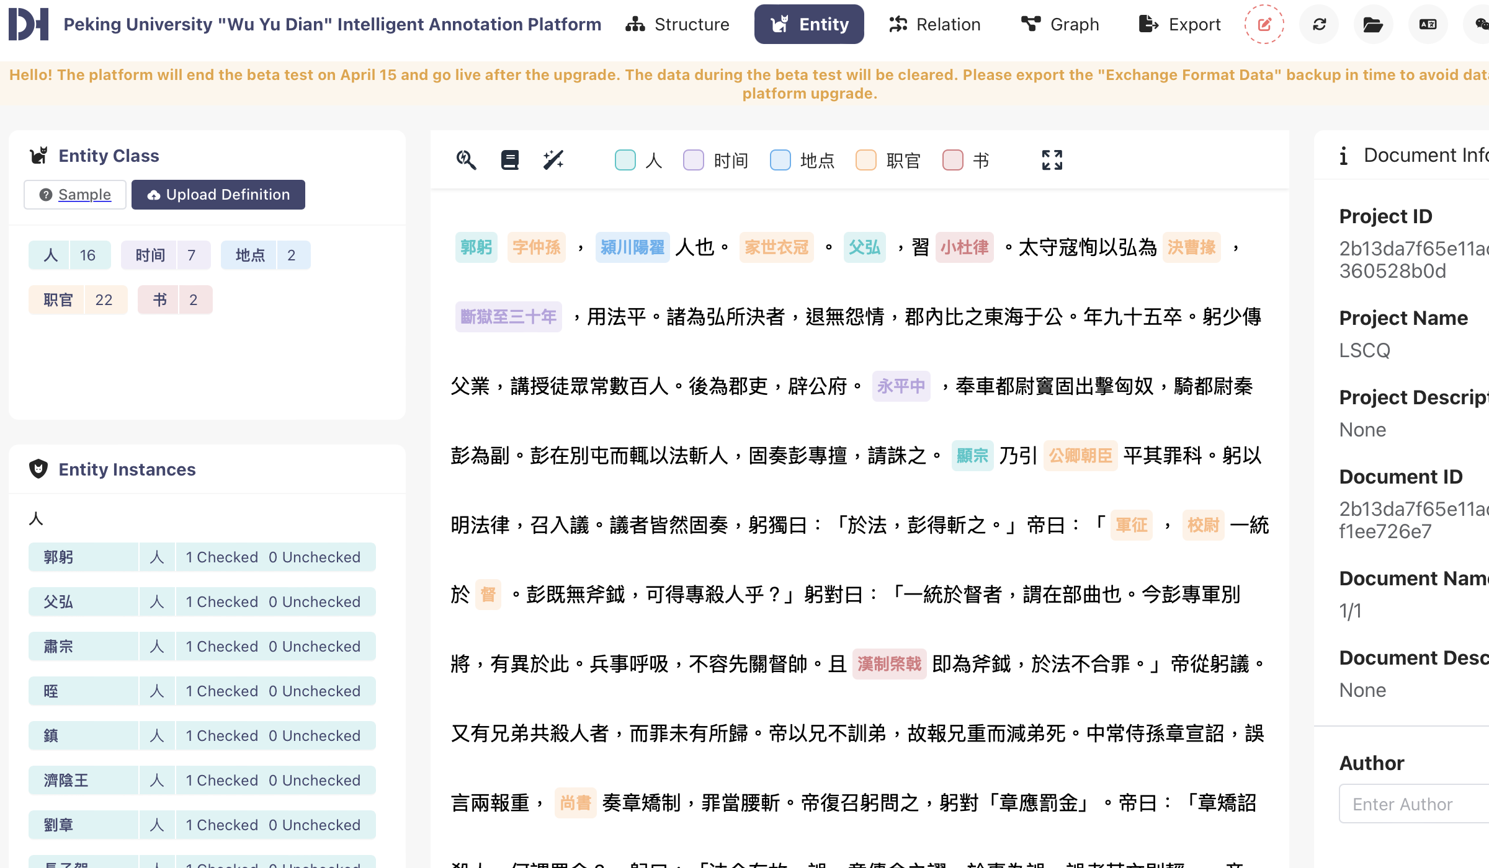The width and height of the screenshot is (1489, 868).
Task: Open the folder icon button
Action: tap(1373, 24)
